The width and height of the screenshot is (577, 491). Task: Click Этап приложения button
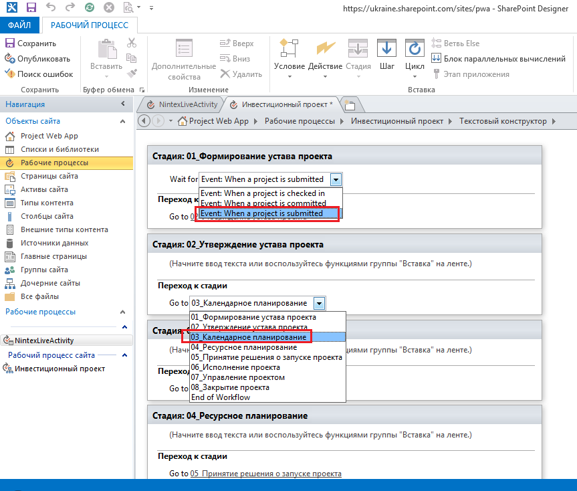[470, 74]
